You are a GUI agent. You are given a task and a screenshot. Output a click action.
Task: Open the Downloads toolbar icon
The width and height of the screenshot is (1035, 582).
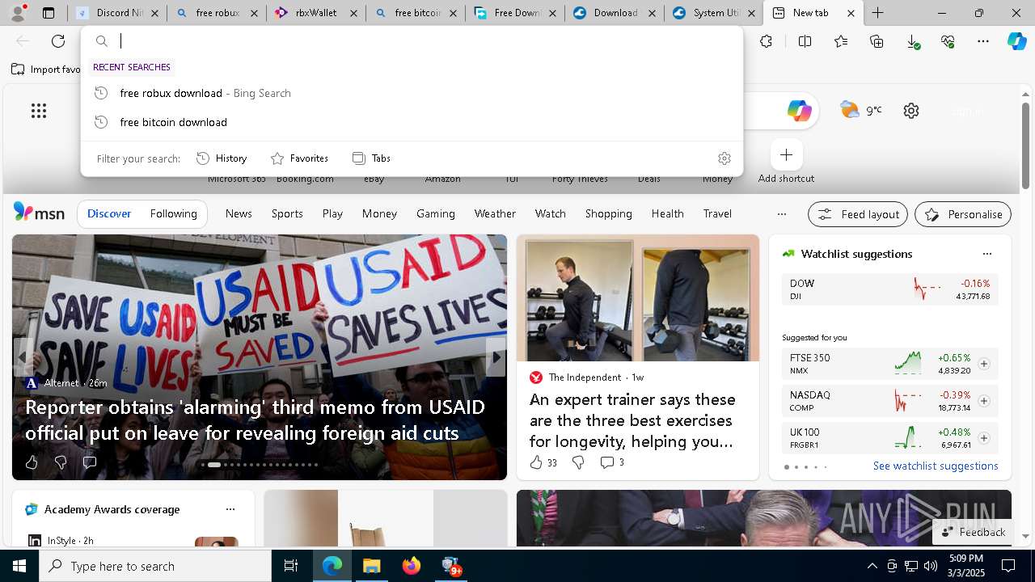tap(912, 41)
